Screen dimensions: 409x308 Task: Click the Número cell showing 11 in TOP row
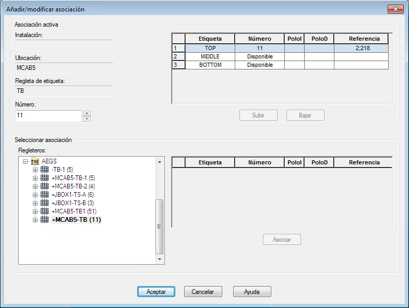260,48
